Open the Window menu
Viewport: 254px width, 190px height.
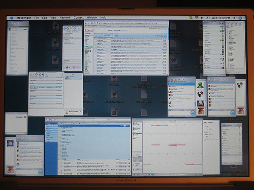92,17
